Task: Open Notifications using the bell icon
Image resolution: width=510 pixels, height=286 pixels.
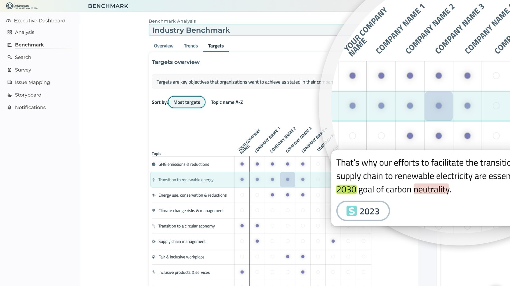Action: tap(9, 107)
